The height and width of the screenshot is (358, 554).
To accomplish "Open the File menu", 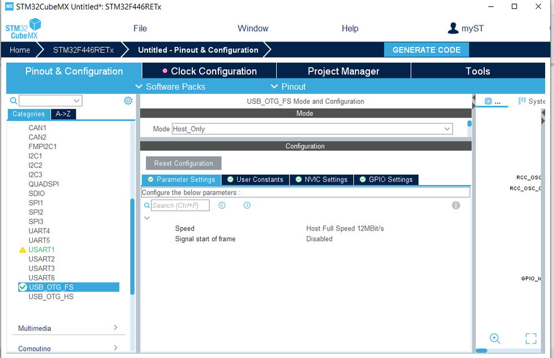I will (x=140, y=28).
